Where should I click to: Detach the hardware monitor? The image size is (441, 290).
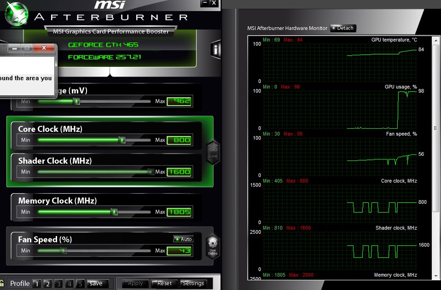click(x=343, y=28)
